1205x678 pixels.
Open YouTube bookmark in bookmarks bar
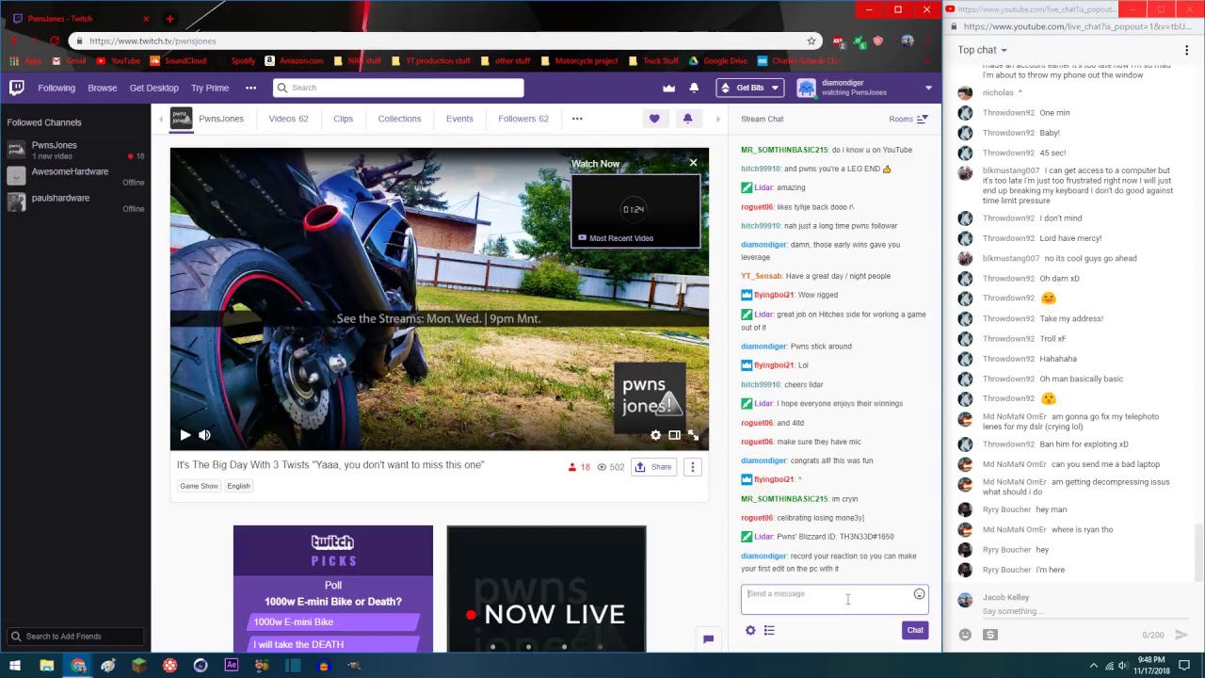pyautogui.click(x=118, y=61)
